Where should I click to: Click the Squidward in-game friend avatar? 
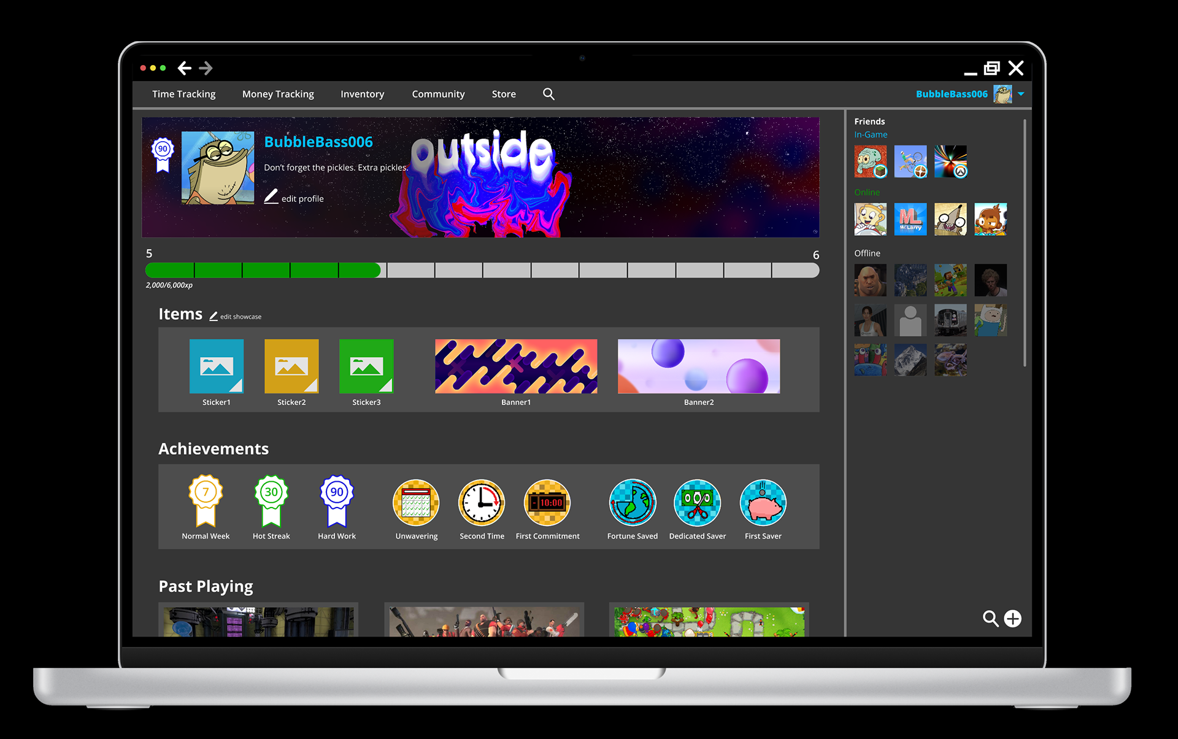[x=870, y=161]
